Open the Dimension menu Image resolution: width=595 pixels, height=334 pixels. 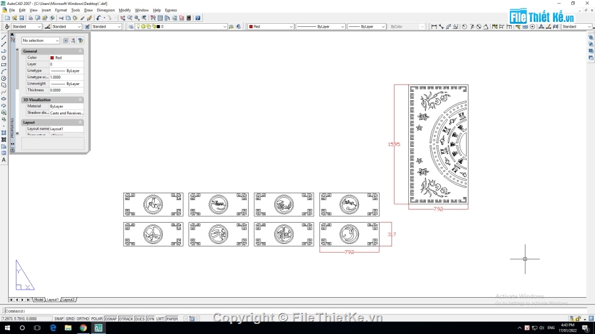click(x=105, y=10)
